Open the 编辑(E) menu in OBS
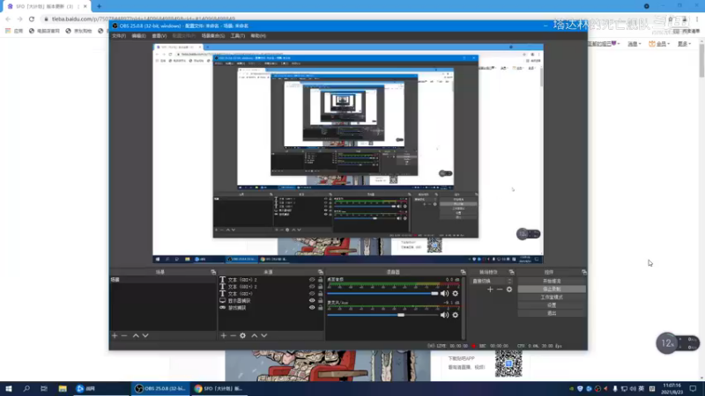Viewport: 705px width, 396px height. [138, 36]
